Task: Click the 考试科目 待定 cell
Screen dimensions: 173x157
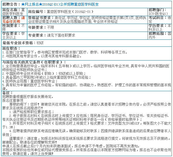Action: point(160,20)
